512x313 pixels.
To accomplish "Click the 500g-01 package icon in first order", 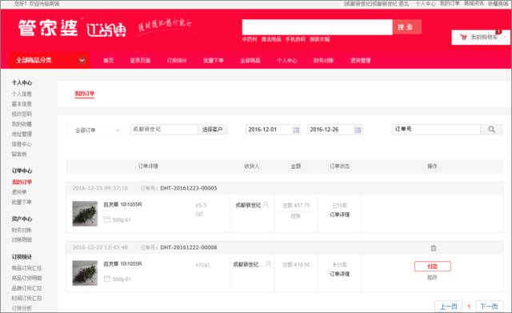I will click(x=106, y=219).
